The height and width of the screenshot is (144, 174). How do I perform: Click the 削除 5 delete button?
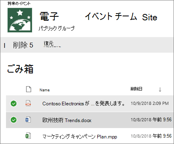tap(23, 45)
